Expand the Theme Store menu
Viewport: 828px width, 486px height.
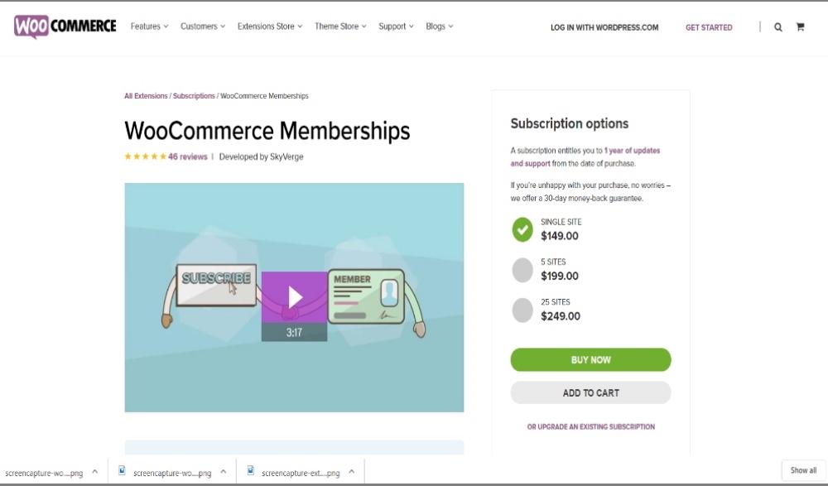pos(340,26)
